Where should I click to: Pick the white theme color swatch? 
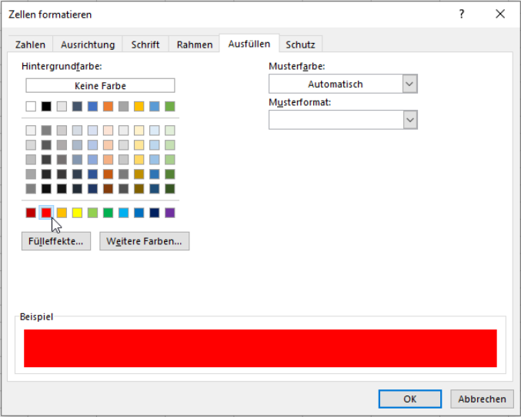click(31, 107)
